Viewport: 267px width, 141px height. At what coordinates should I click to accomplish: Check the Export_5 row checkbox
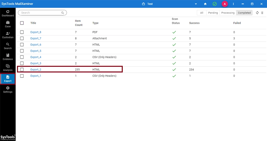[22, 51]
